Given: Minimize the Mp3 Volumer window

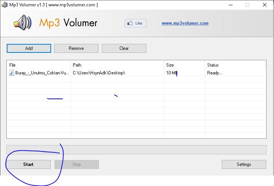Looking at the screenshot, I should pos(231,5).
